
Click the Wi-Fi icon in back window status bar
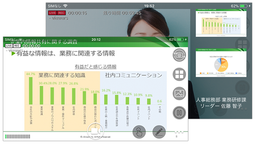click(x=65, y=6)
